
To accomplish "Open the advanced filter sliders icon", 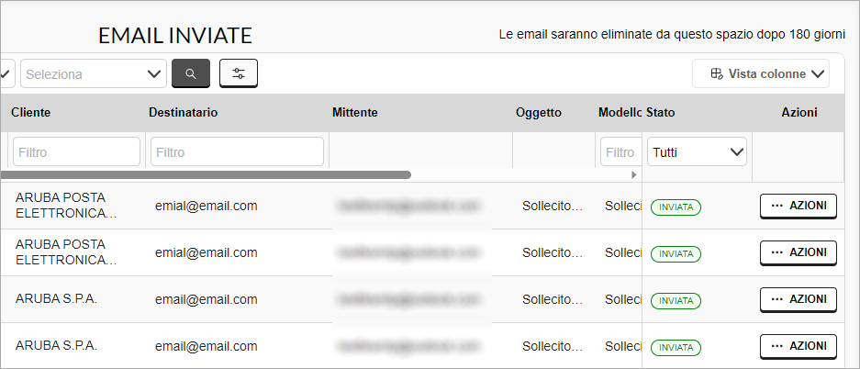I will [x=239, y=73].
